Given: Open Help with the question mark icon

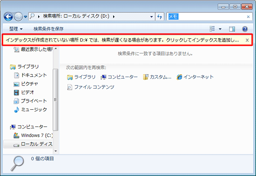Looking at the screenshot, I should [245, 29].
